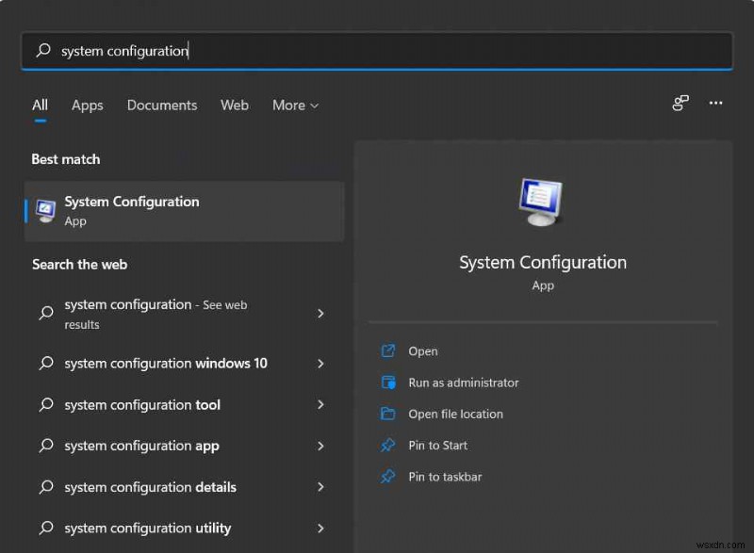The width and height of the screenshot is (754, 553).
Task: Click the Pin to Start icon
Action: (x=387, y=445)
